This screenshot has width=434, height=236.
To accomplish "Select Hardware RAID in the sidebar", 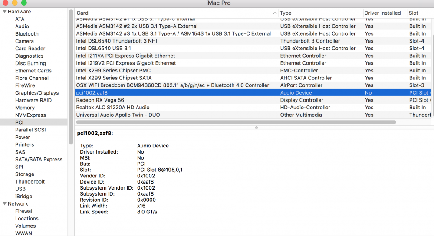I will coord(33,100).
